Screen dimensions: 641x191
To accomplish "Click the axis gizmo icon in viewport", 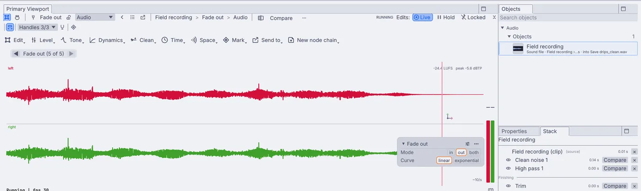I will coord(450,117).
